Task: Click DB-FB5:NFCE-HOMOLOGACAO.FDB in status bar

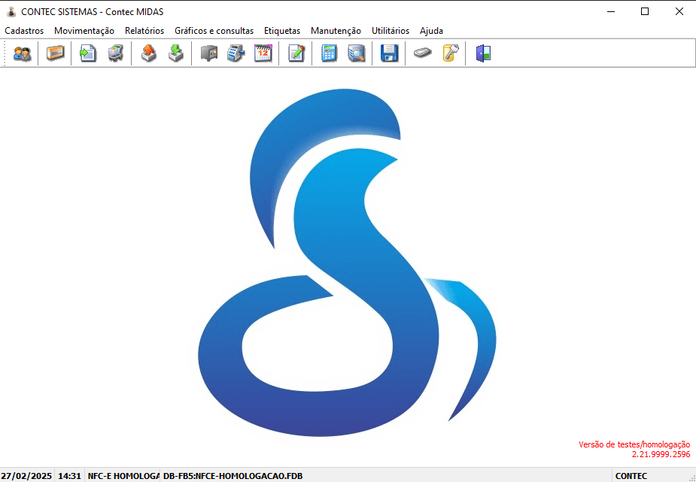Action: [233, 476]
